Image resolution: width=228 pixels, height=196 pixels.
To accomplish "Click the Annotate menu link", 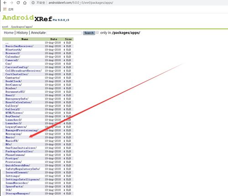I will tap(38, 33).
